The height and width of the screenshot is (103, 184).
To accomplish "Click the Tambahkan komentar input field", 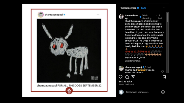I will click(137, 92).
